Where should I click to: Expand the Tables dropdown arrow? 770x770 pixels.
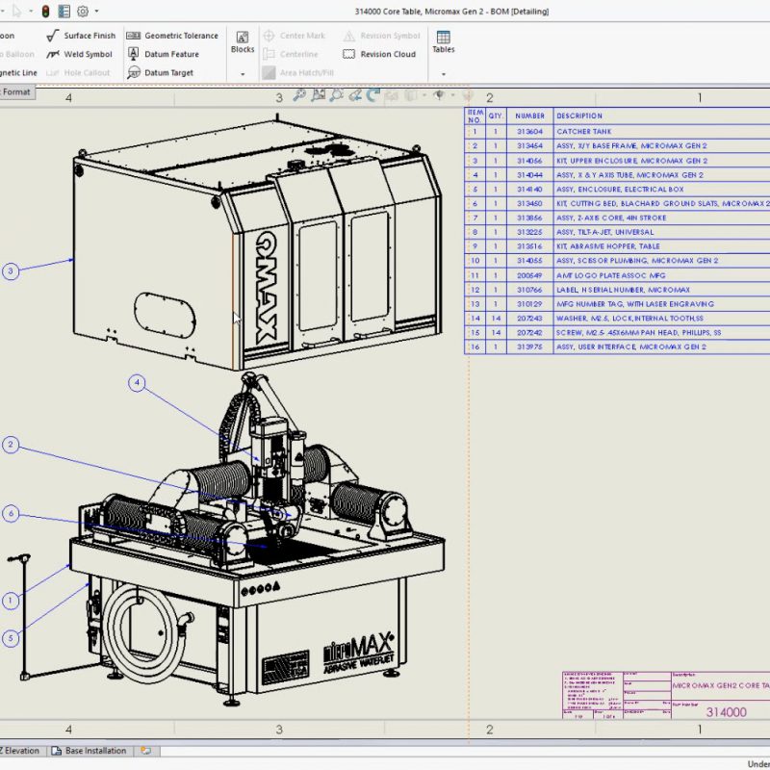coord(444,74)
